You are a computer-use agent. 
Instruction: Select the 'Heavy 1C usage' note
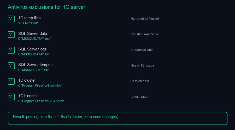coord(142,66)
